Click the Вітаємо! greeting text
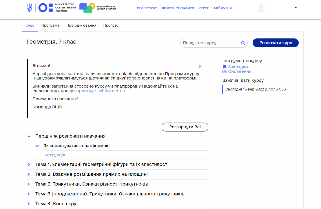 pyautogui.click(x=41, y=66)
